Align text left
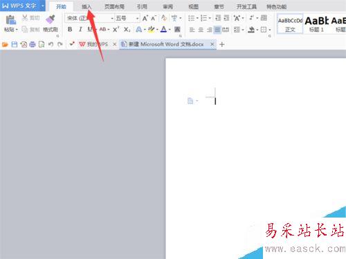The height and width of the screenshot is (259, 346). 192,30
